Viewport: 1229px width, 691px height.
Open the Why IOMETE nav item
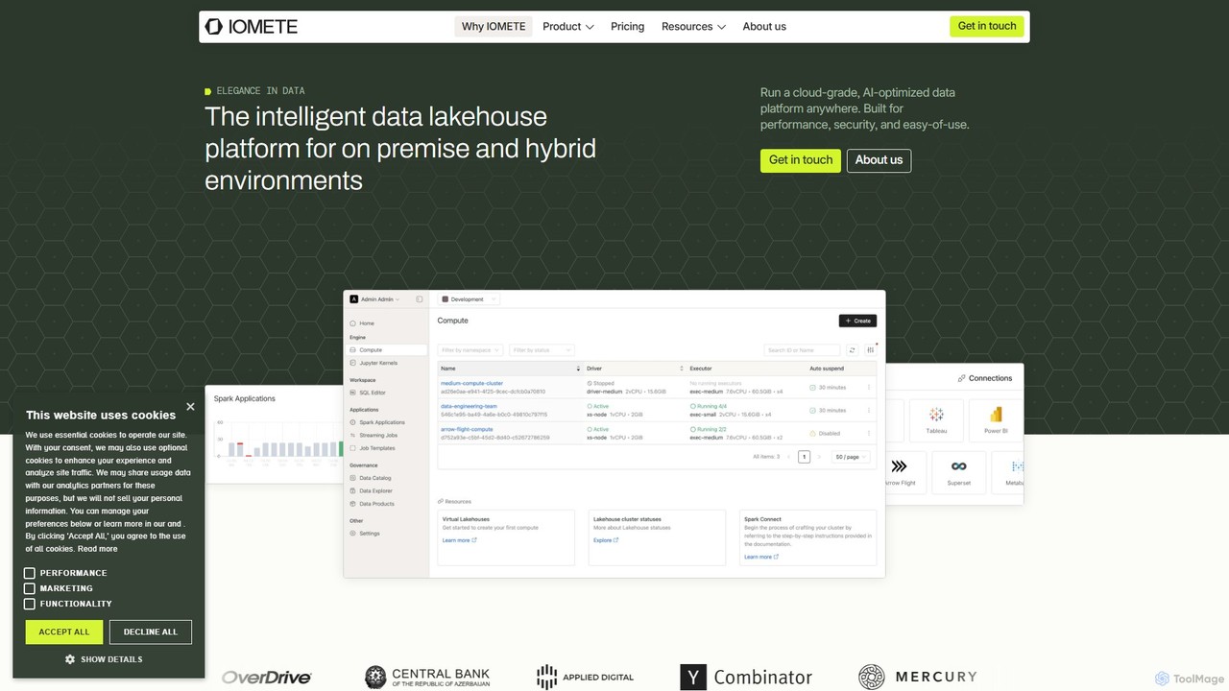494,27
